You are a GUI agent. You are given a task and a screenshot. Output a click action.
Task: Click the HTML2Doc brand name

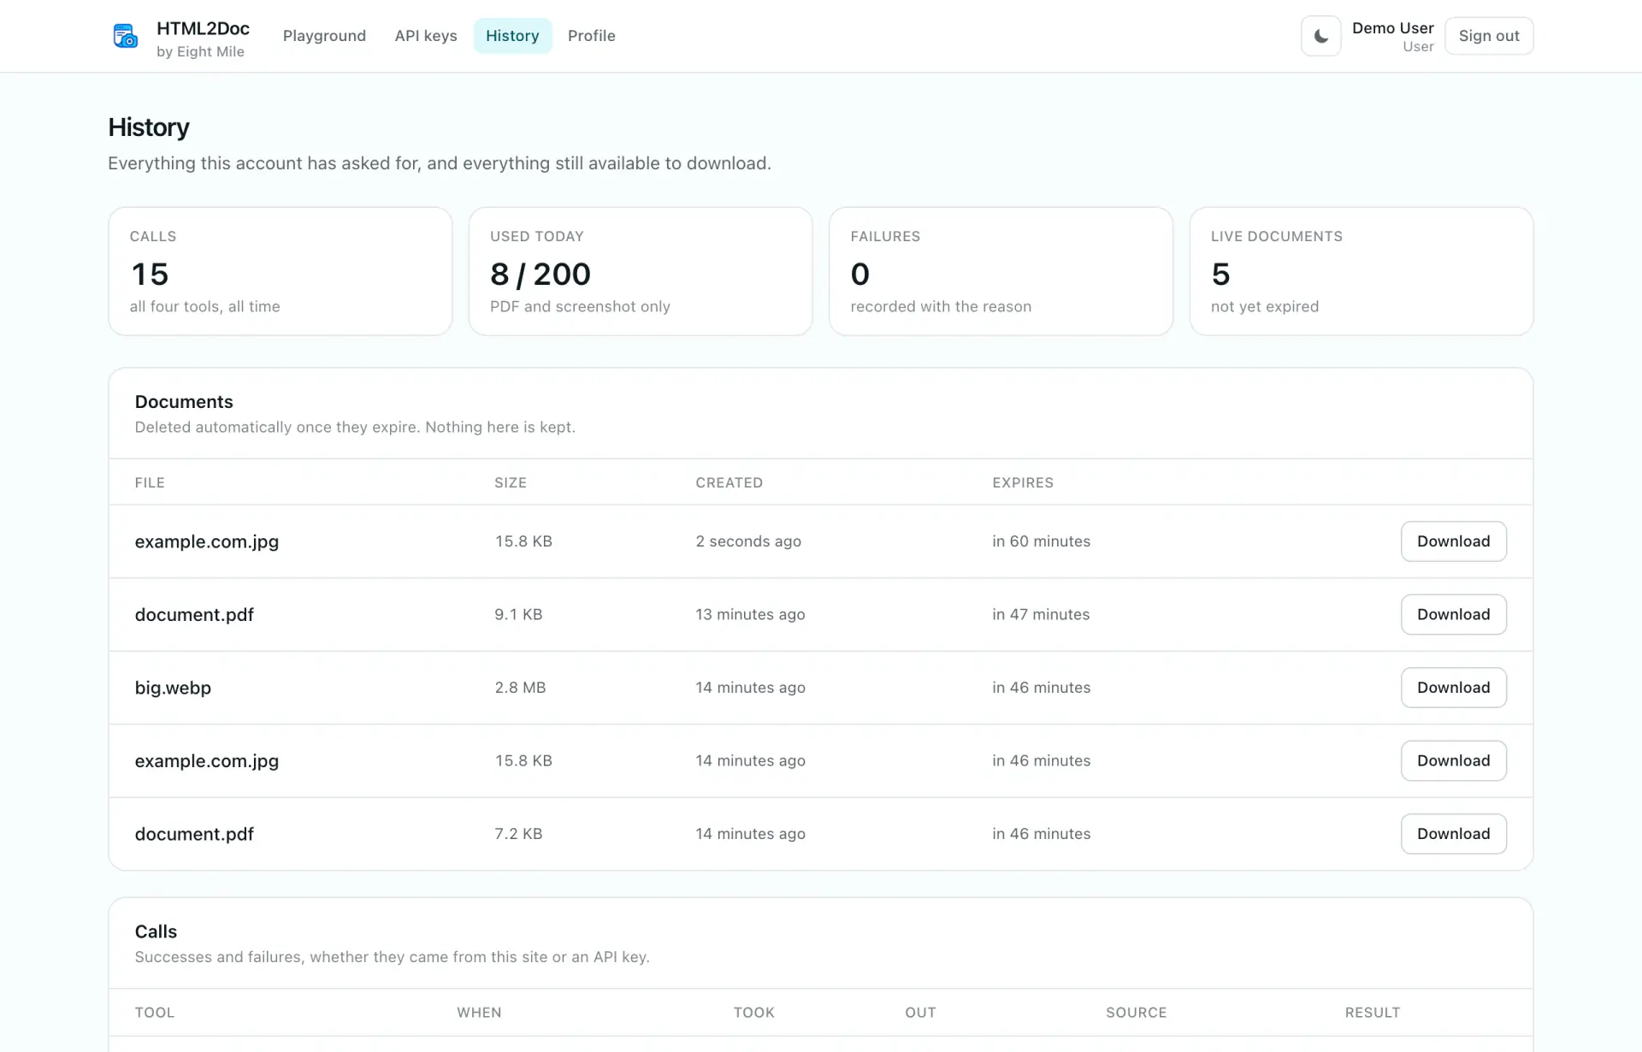(203, 28)
